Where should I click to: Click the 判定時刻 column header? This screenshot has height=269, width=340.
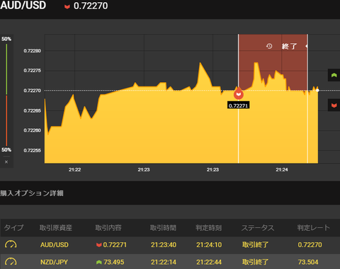(x=208, y=228)
